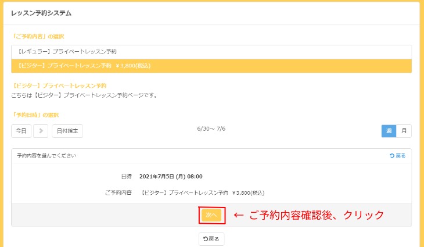Switch calendar to 月 view
This screenshot has height=247, width=424.
click(x=404, y=131)
